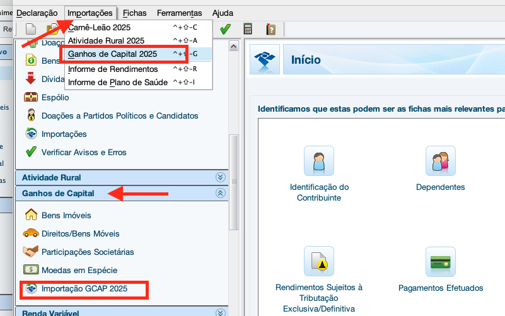505x316 pixels.
Task: Expand the Atividade Rural section
Action: click(x=220, y=177)
